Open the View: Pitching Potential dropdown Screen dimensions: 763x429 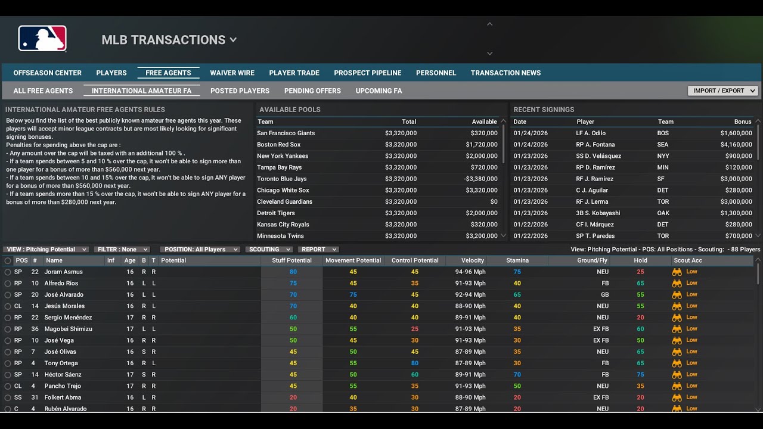click(46, 250)
